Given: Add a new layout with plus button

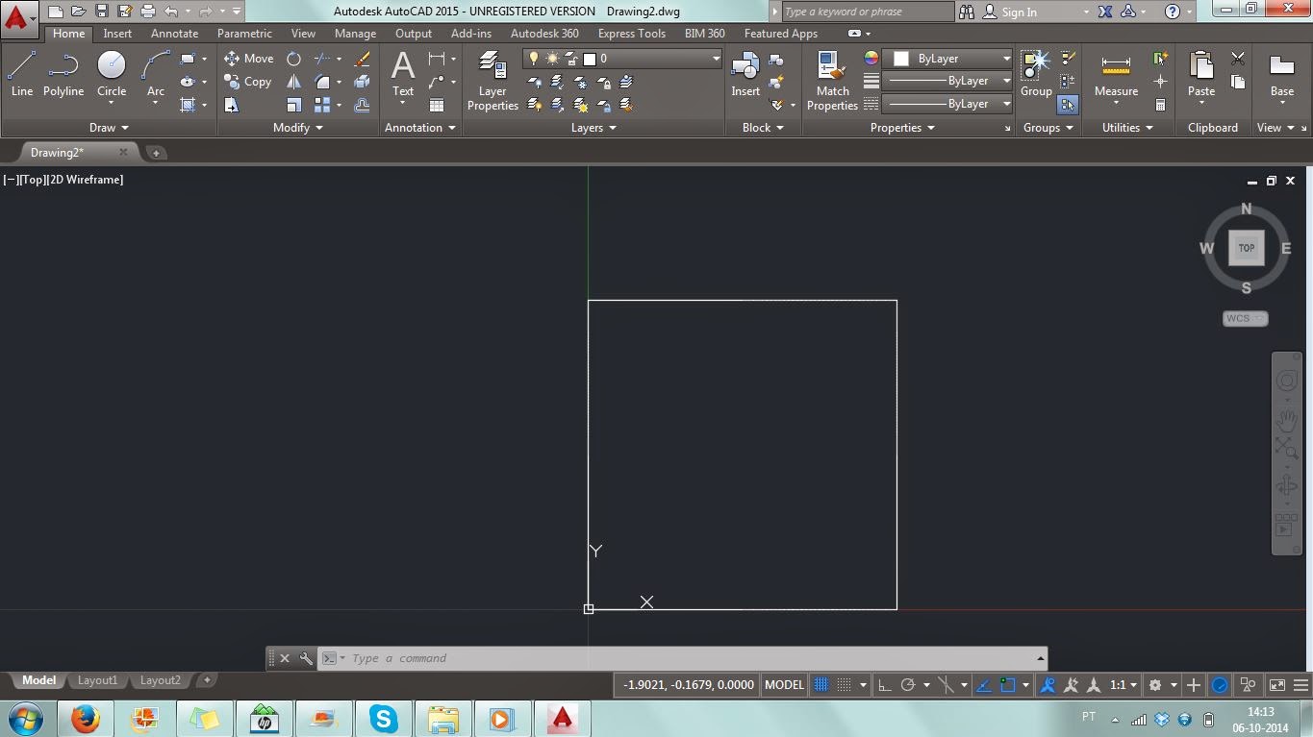Looking at the screenshot, I should (x=206, y=680).
